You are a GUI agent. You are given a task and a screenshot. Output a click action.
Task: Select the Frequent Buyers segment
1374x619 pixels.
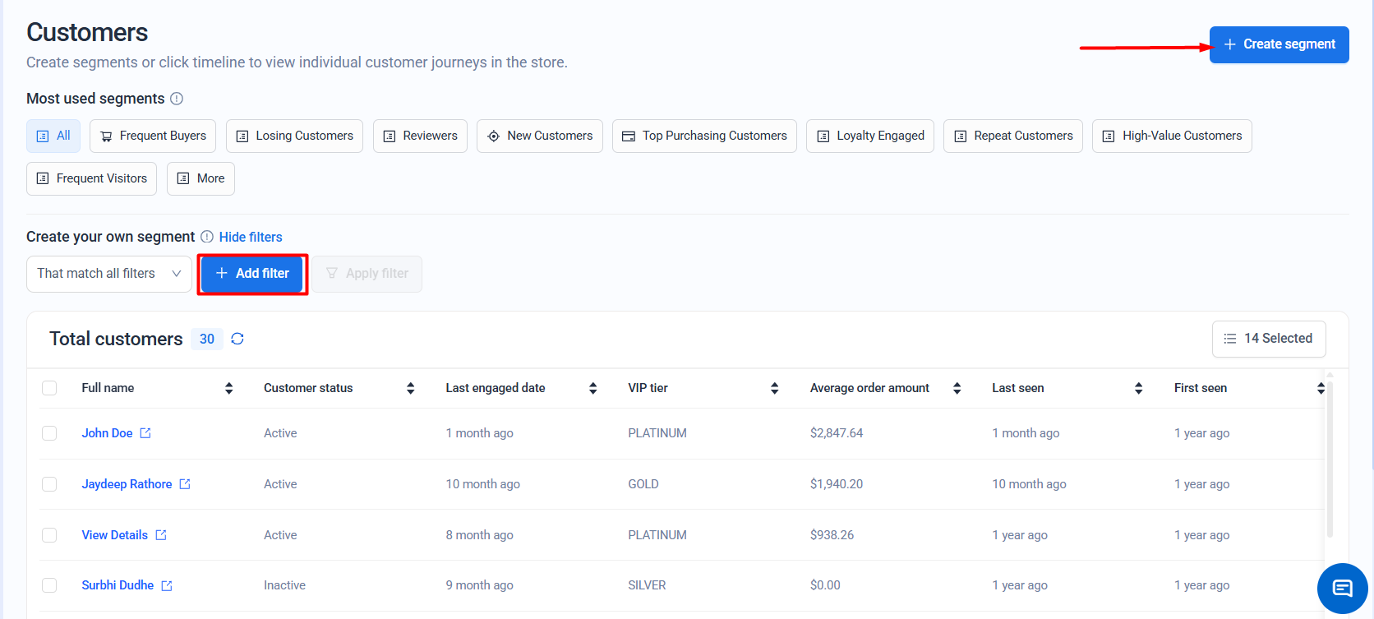point(153,136)
